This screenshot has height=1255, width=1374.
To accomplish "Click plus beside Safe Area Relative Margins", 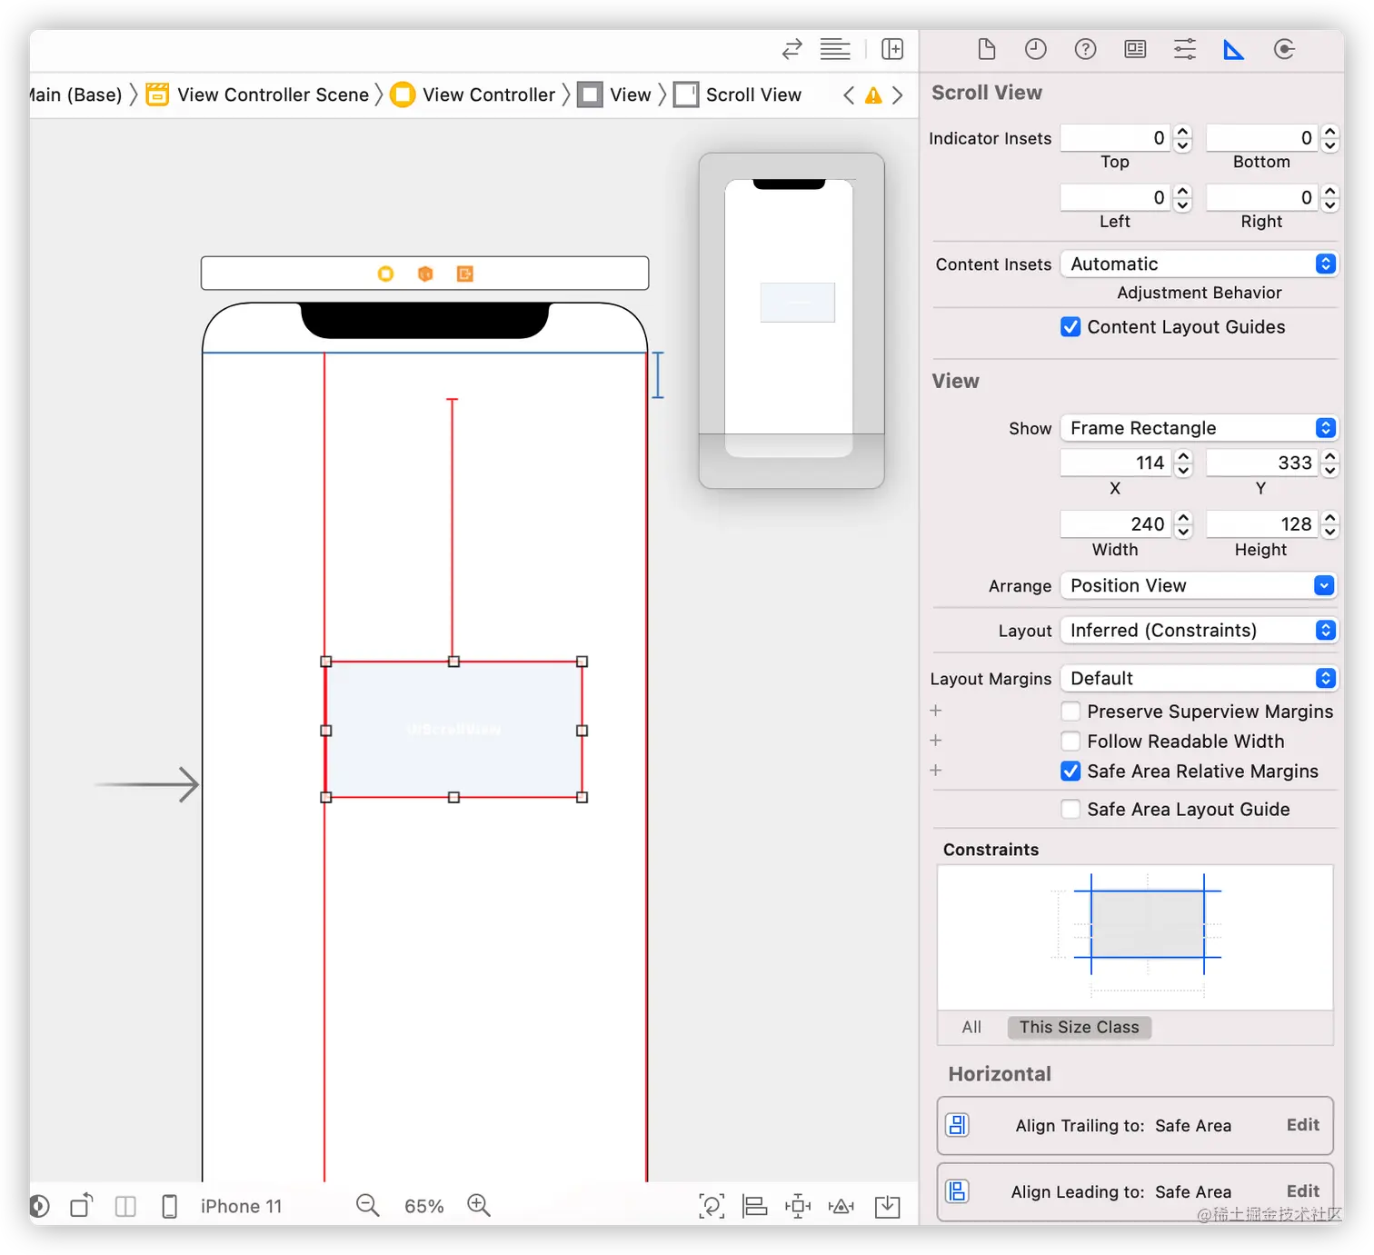I will click(936, 771).
